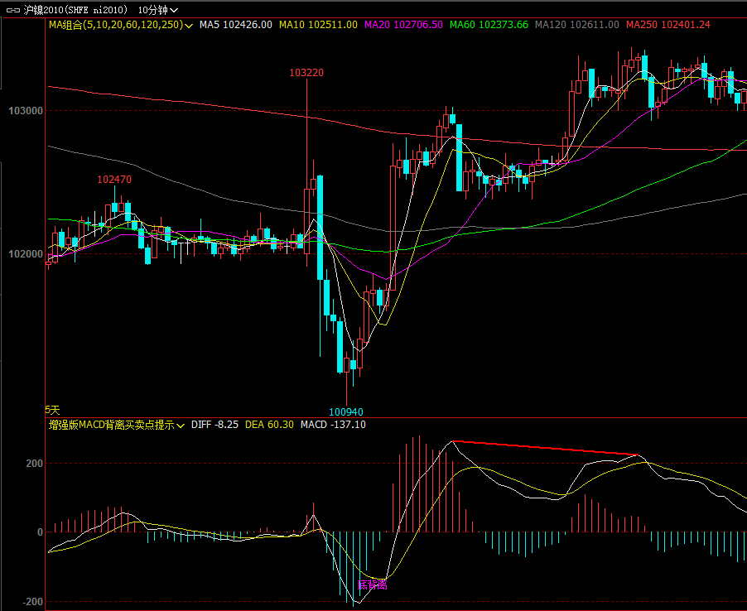Click the 102000 price axis label
Viewport: 747px width, 611px height.
point(26,254)
